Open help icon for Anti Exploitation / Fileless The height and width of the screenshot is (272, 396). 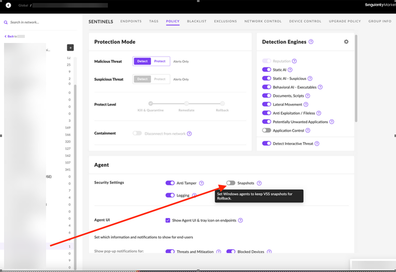[319, 113]
